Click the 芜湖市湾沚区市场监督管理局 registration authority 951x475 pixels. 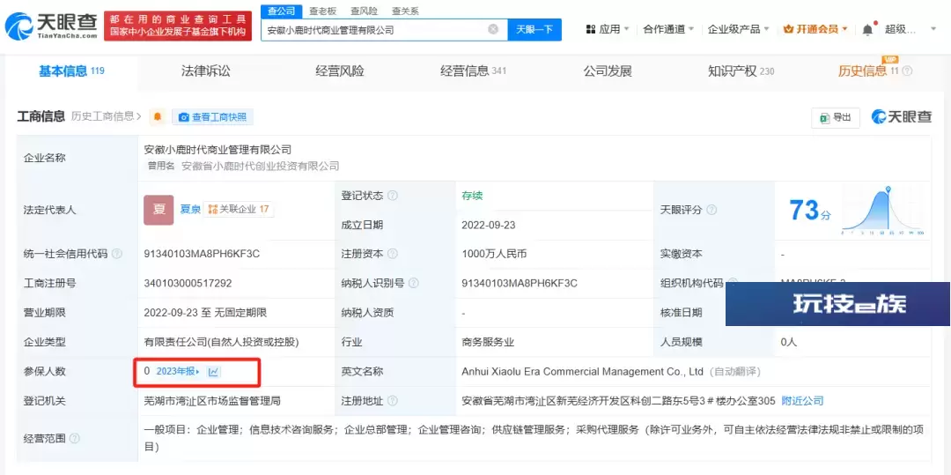coord(211,401)
